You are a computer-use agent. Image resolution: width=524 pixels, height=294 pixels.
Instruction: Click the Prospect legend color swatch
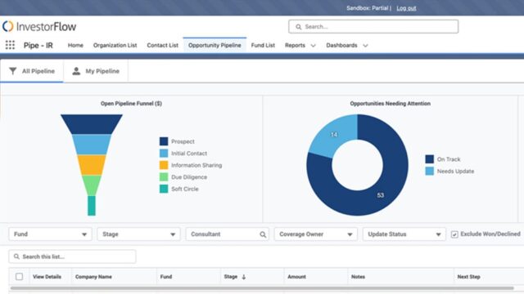164,141
